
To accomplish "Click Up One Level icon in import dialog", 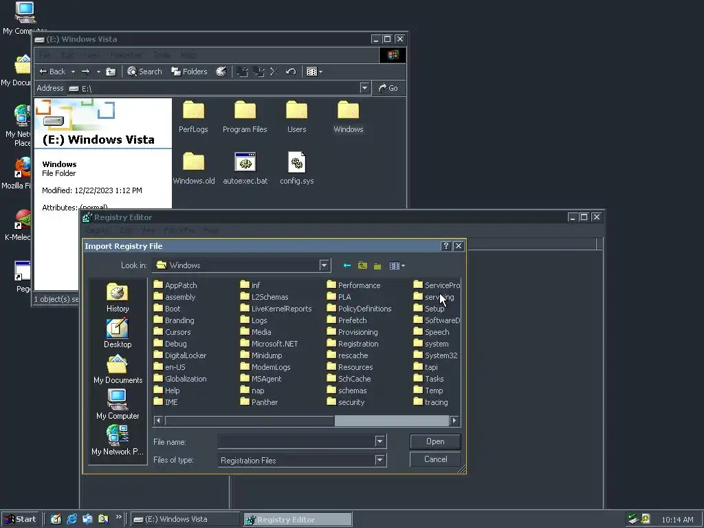I will pyautogui.click(x=362, y=266).
